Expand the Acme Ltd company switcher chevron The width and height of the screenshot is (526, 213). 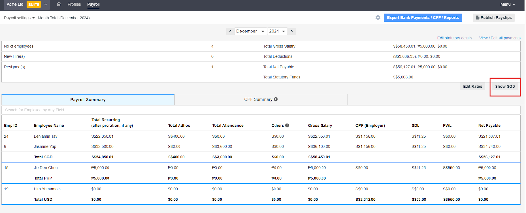click(46, 4)
